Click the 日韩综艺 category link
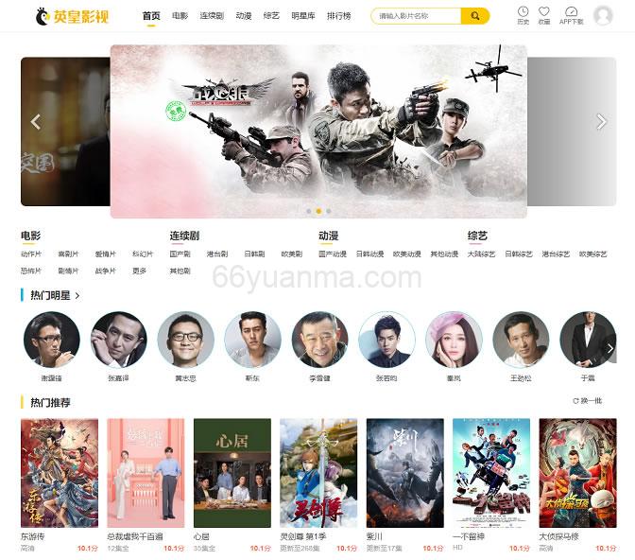635x560 pixels. pyautogui.click(x=519, y=254)
